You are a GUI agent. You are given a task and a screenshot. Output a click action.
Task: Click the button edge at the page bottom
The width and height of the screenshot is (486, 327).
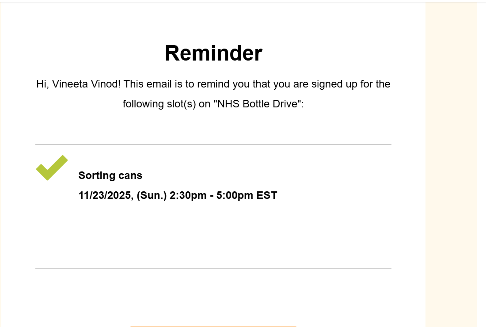point(213,327)
